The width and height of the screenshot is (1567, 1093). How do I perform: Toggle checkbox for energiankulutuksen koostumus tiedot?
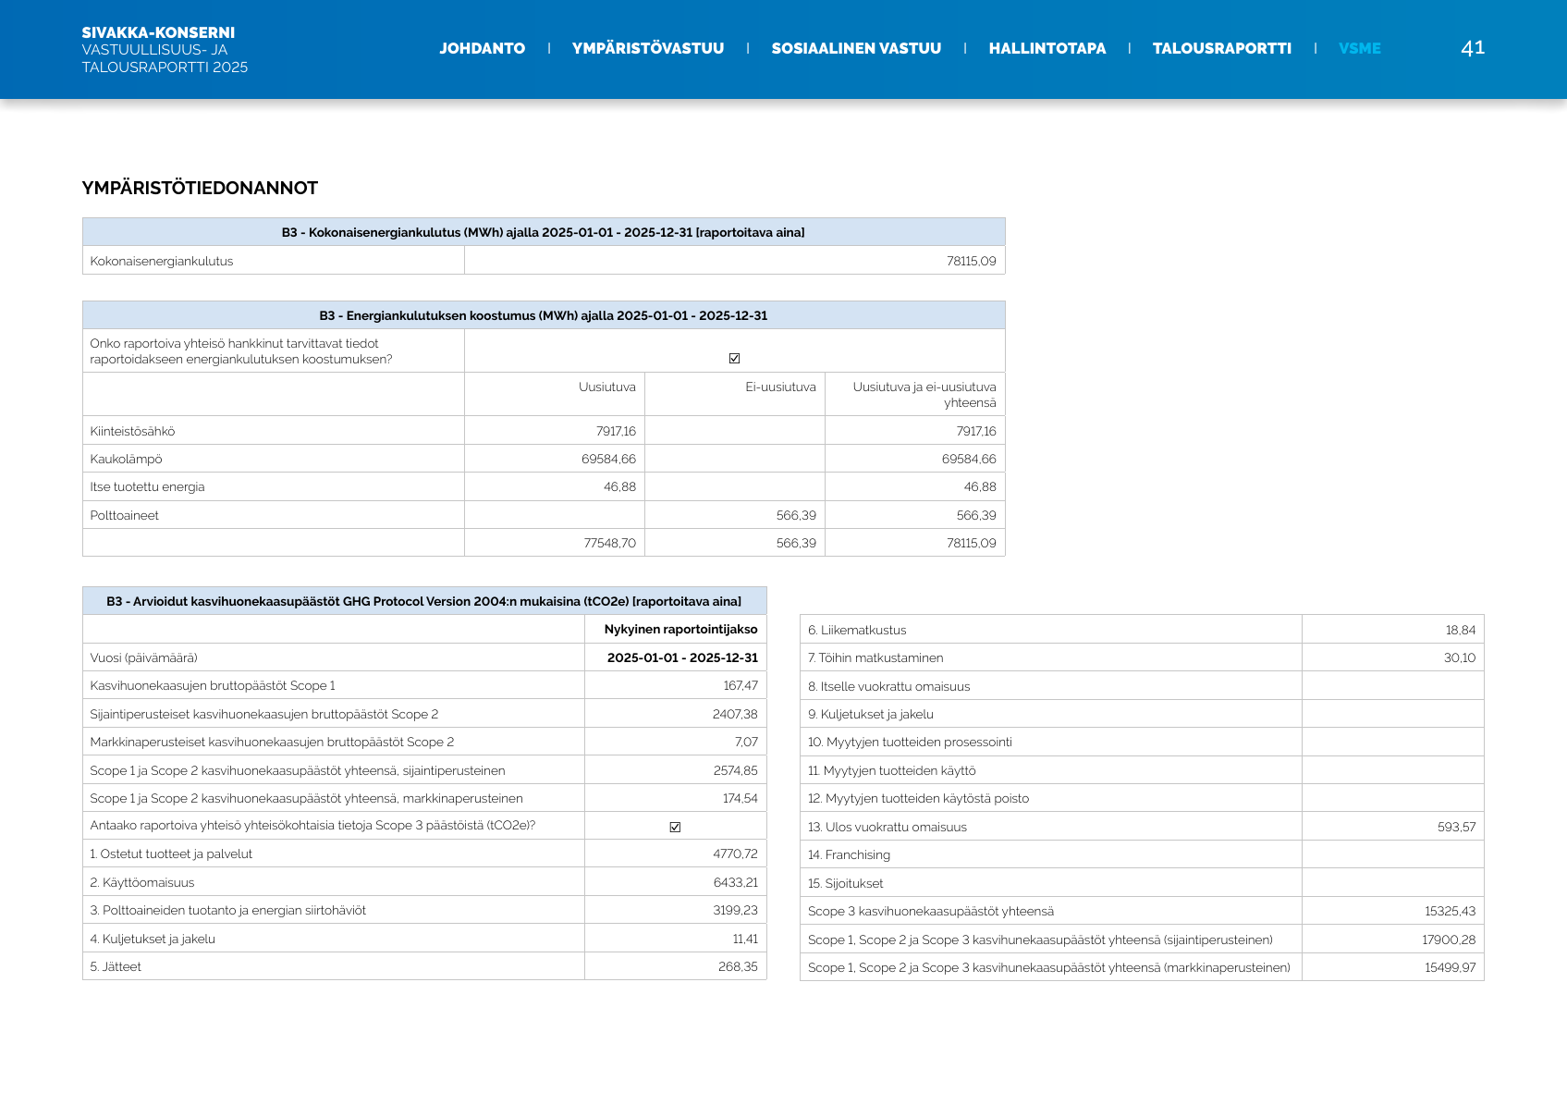pyautogui.click(x=734, y=358)
